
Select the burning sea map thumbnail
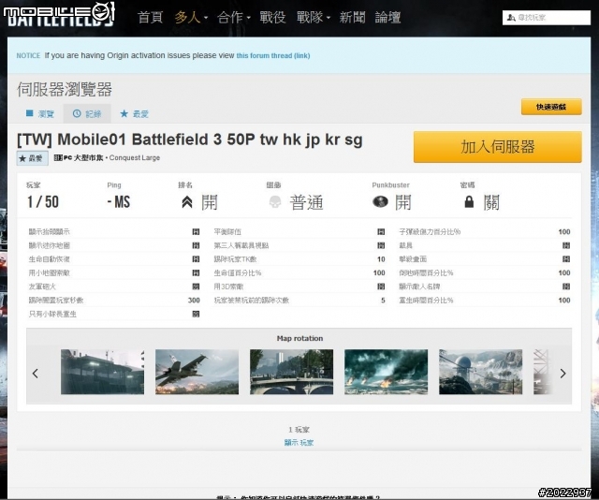(386, 372)
